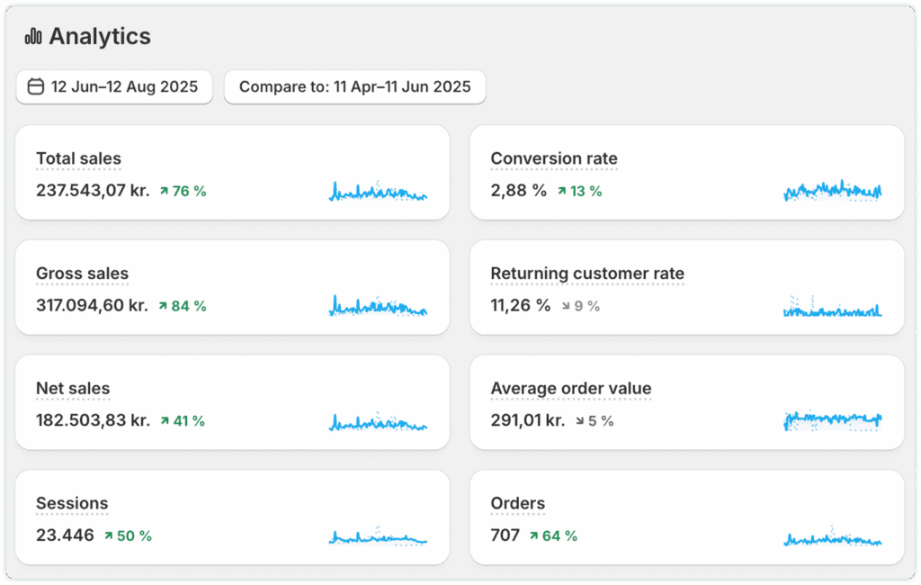This screenshot has width=921, height=585.
Task: Click the Analytics bar chart icon
Action: tap(33, 37)
